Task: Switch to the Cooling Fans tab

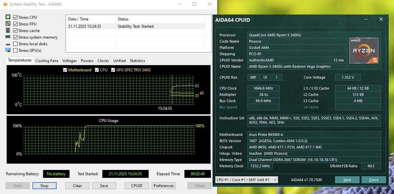Action: (x=47, y=61)
